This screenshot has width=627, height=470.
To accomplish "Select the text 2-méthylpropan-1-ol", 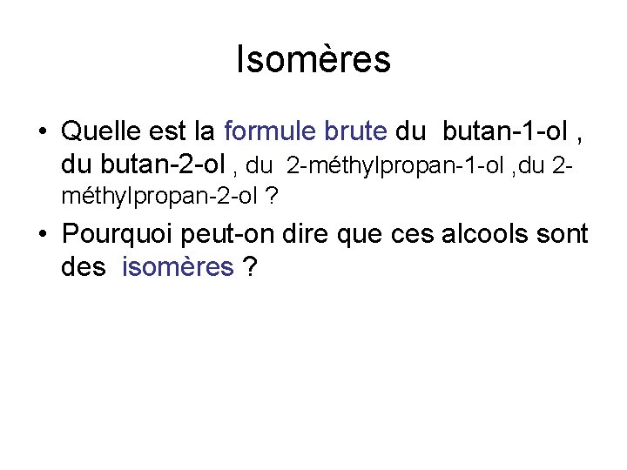I will click(394, 165).
